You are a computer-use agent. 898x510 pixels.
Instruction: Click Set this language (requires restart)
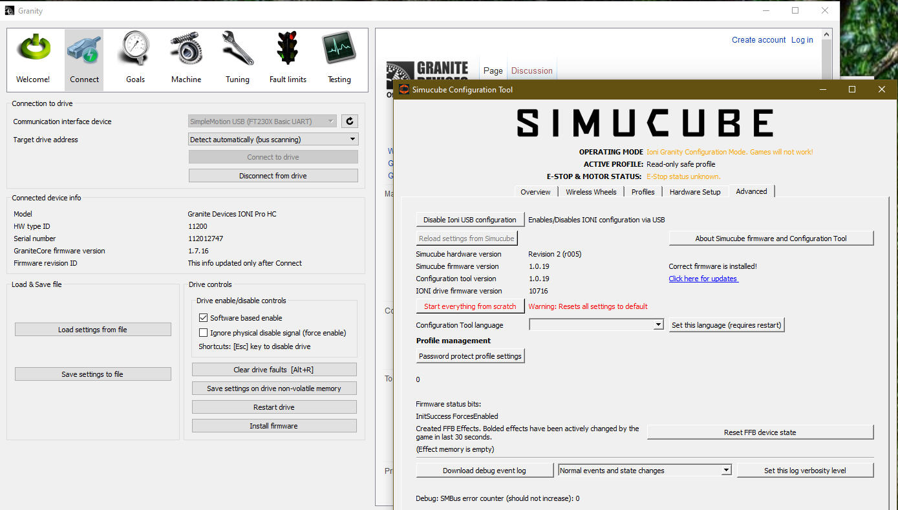726,325
